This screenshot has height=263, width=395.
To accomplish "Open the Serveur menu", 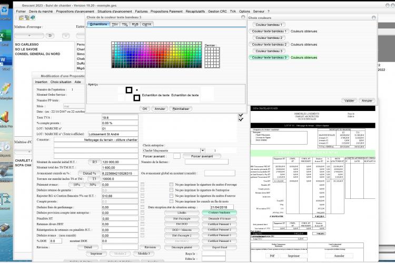I will (x=259, y=12).
